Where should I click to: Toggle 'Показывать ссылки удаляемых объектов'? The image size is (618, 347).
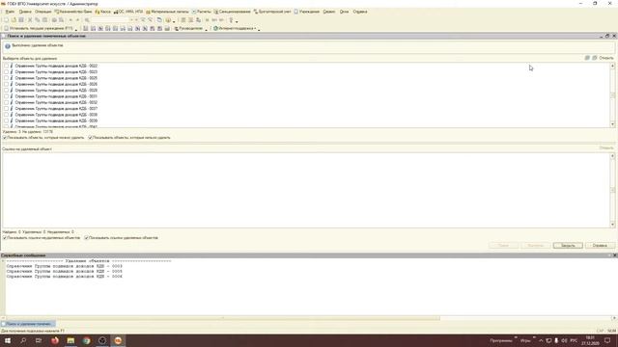click(x=86, y=238)
